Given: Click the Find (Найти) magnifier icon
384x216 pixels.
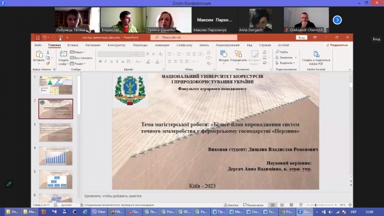Looking at the screenshot, I should 277,52.
